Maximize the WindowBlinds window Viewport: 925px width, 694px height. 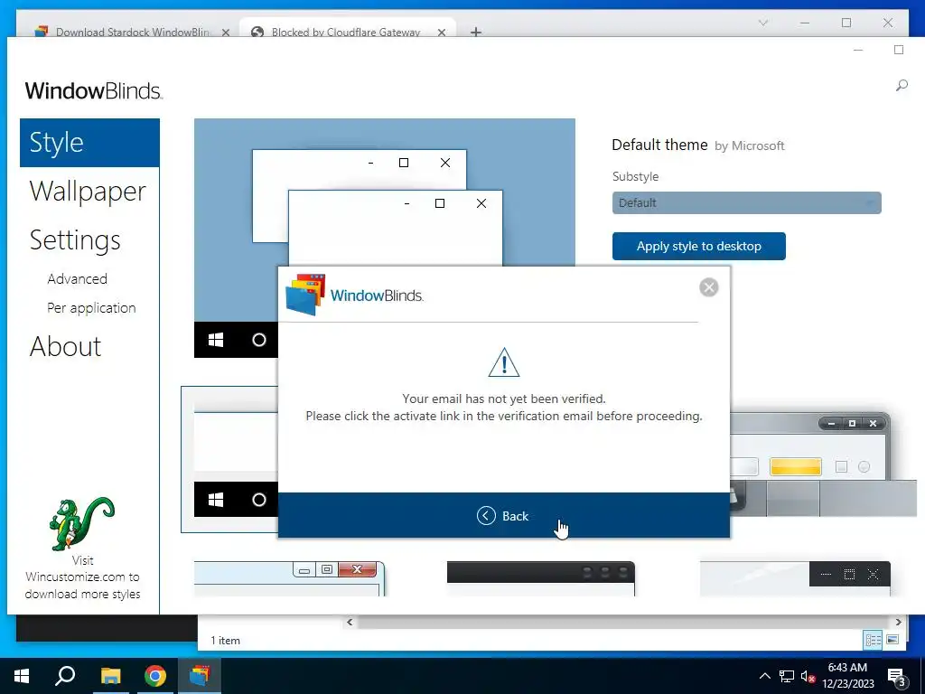899,51
